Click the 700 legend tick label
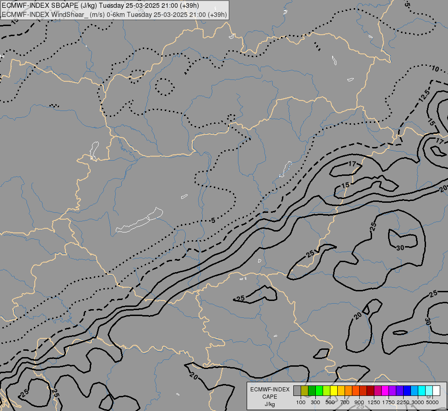Viewport: 448px width, 411px height. [345, 402]
